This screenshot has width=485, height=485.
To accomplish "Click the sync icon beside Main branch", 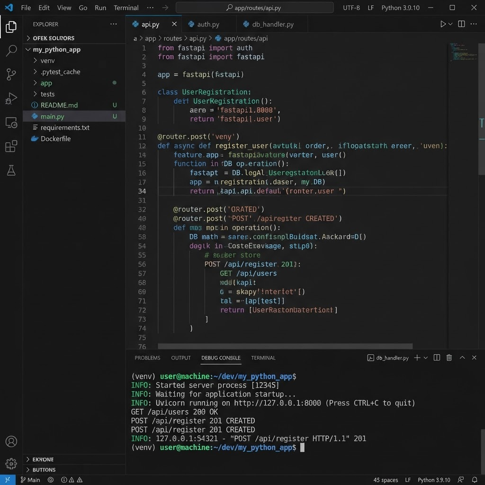I will point(50,480).
